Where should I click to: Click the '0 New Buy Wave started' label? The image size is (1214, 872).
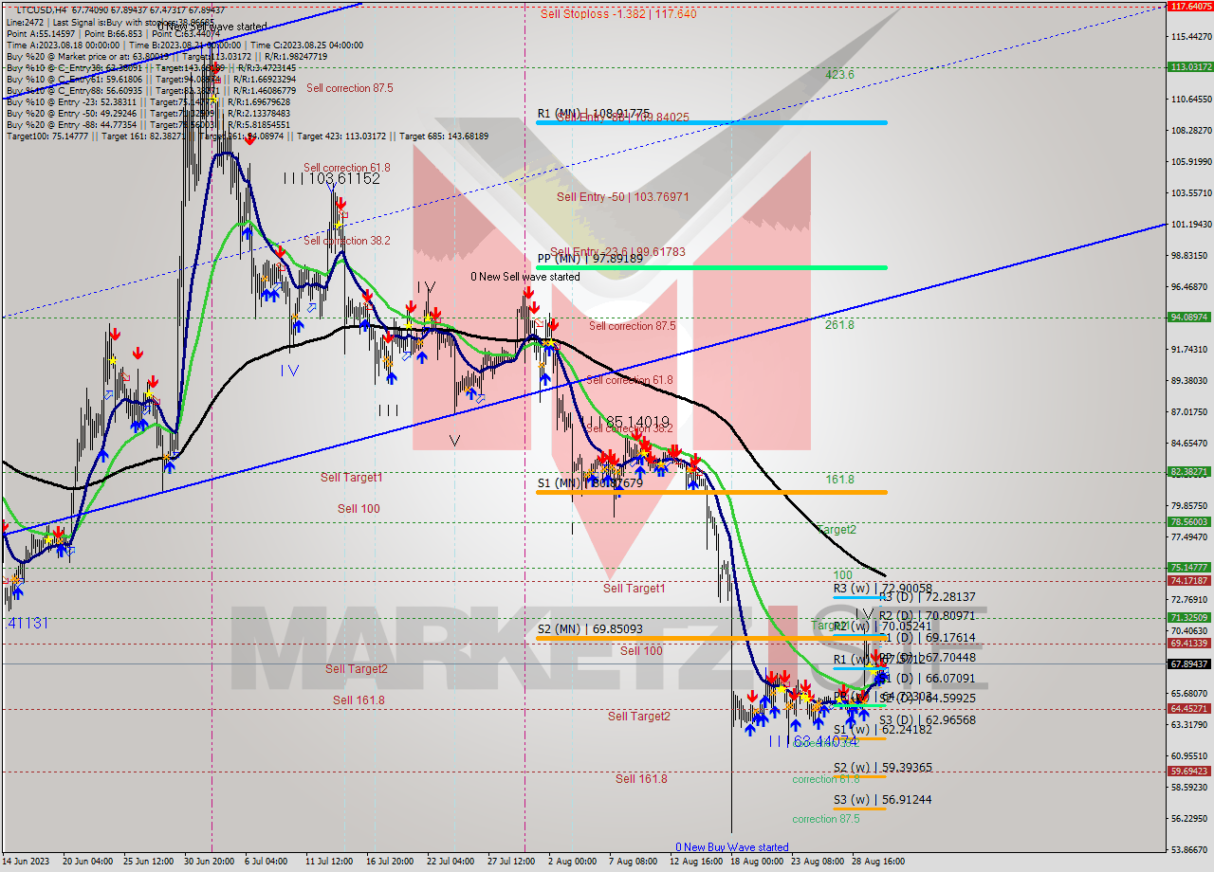click(x=731, y=847)
